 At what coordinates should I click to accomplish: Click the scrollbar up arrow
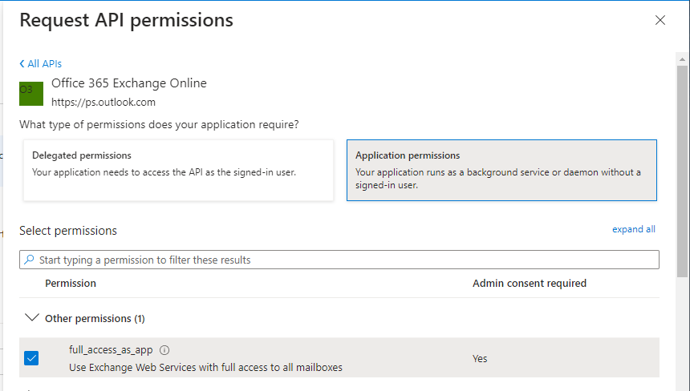(x=682, y=58)
